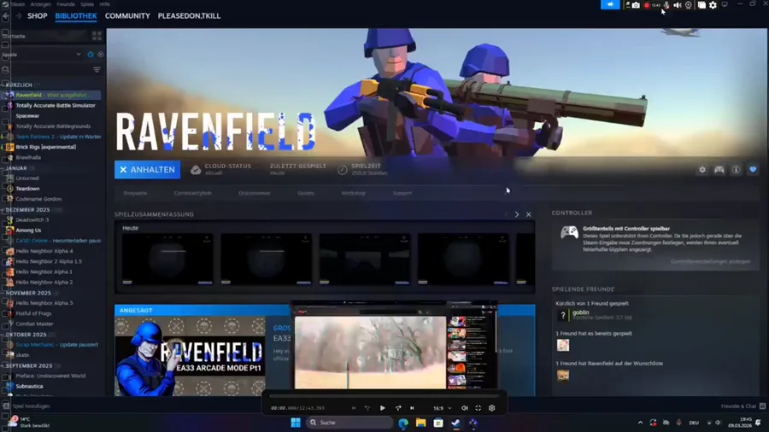Open the Hilfe menu
The width and height of the screenshot is (769, 432).
(105, 4)
